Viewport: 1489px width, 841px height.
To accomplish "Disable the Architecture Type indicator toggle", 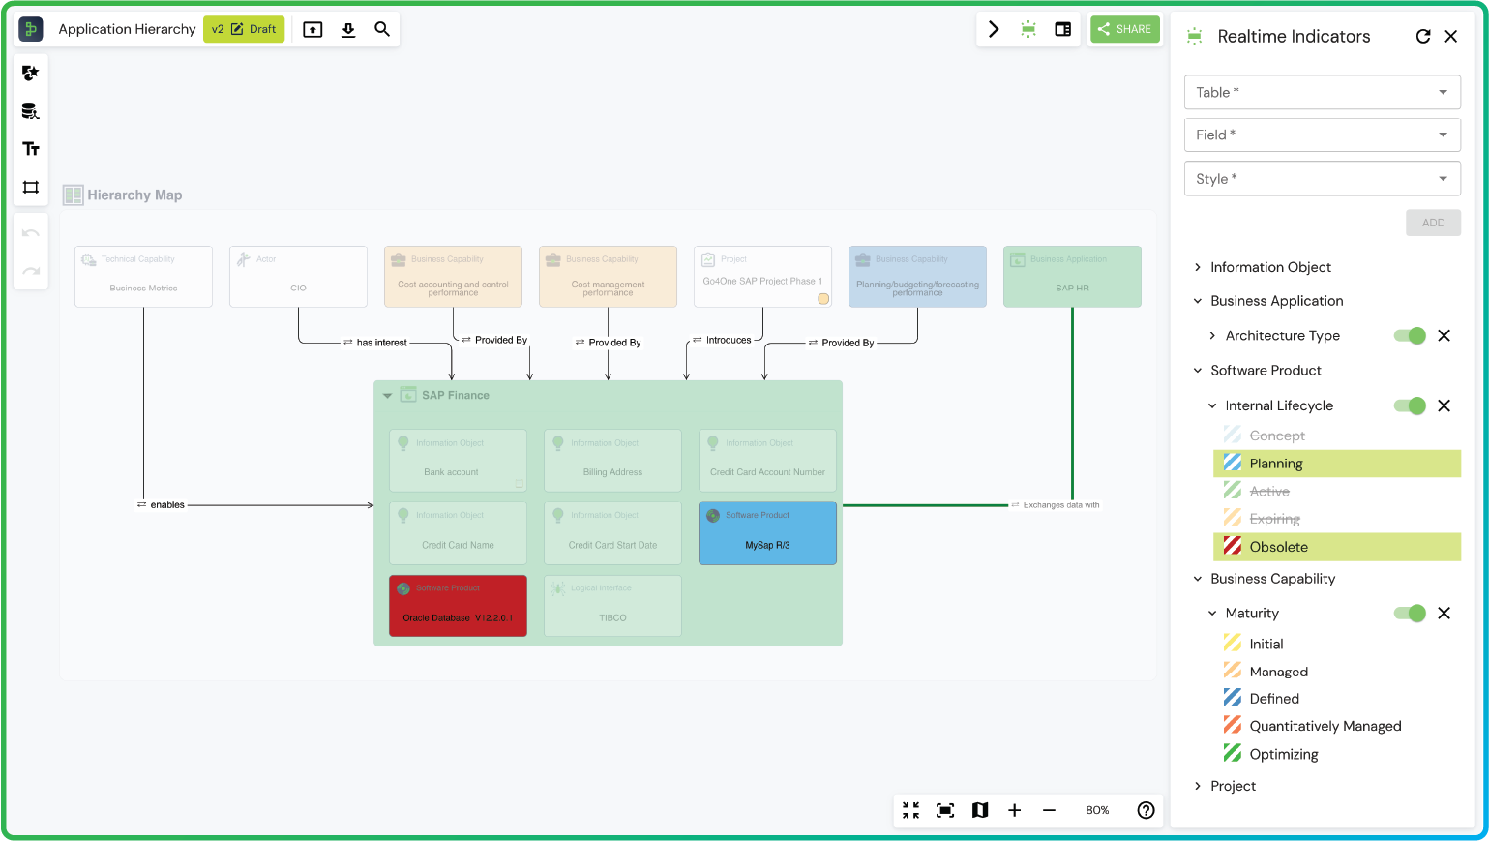I will [x=1410, y=336].
